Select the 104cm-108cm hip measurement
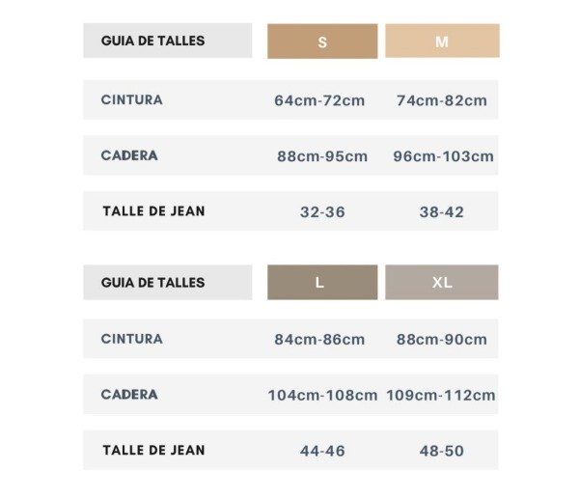The height and width of the screenshot is (499, 579). click(x=322, y=395)
